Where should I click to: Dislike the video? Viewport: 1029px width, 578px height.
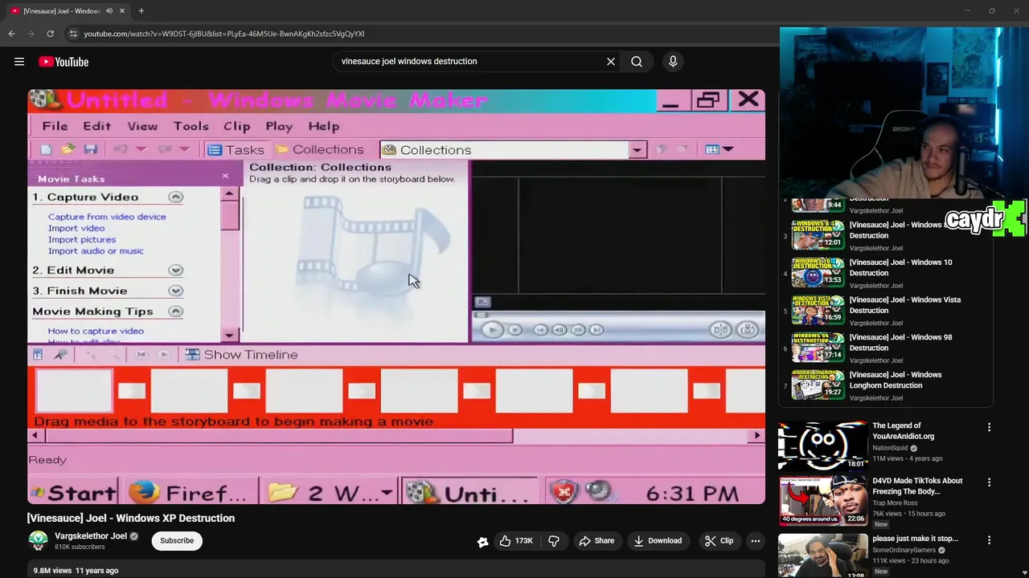pos(554,540)
